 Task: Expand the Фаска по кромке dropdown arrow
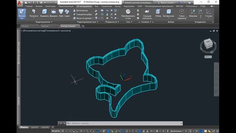[x=93, y=18]
